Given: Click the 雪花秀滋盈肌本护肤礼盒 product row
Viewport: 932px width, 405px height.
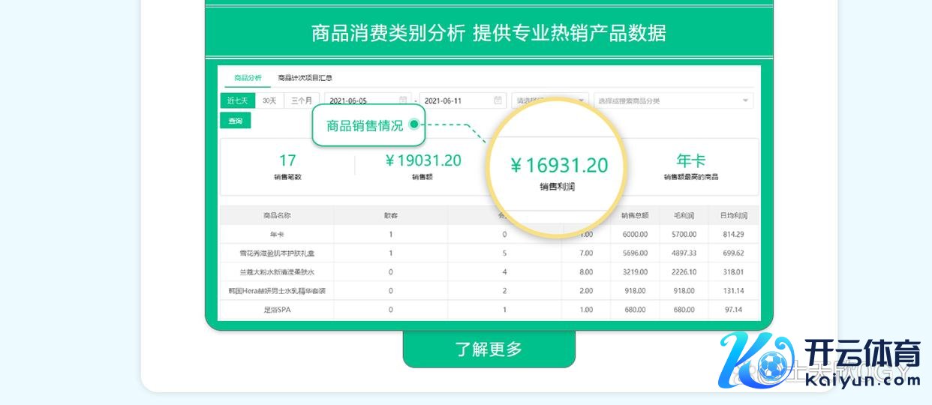Looking at the screenshot, I should 276,253.
